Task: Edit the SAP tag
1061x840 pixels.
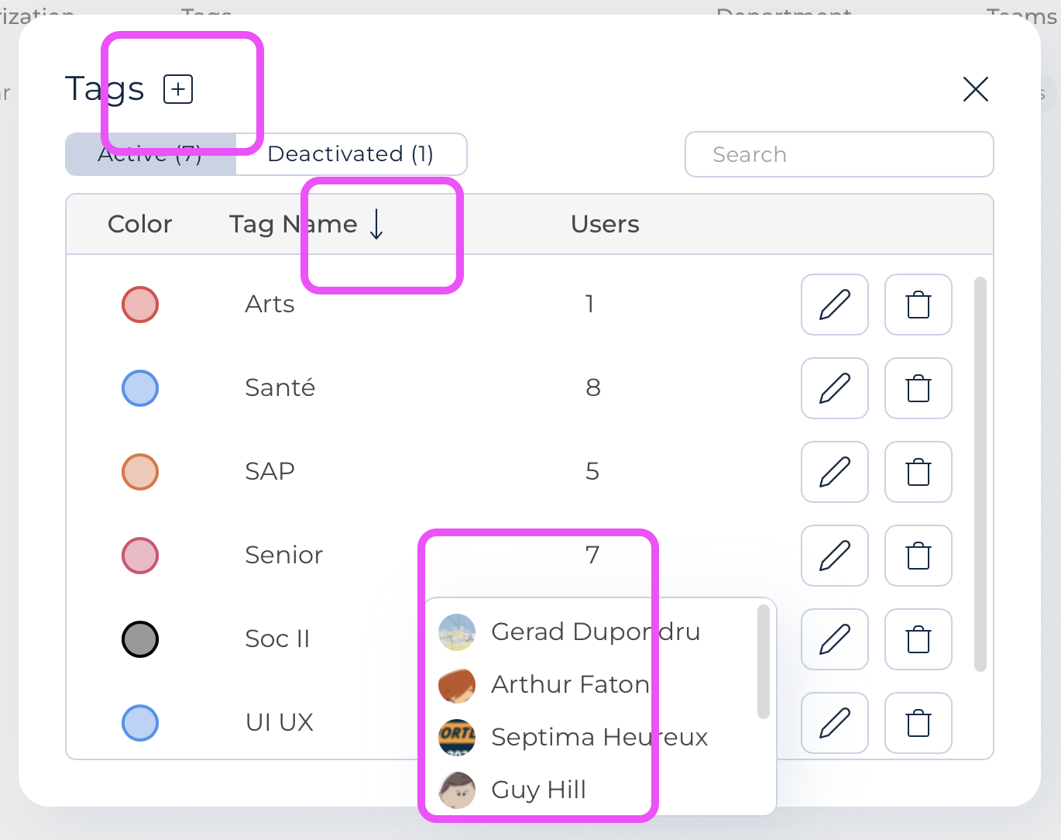Action: pyautogui.click(x=835, y=472)
